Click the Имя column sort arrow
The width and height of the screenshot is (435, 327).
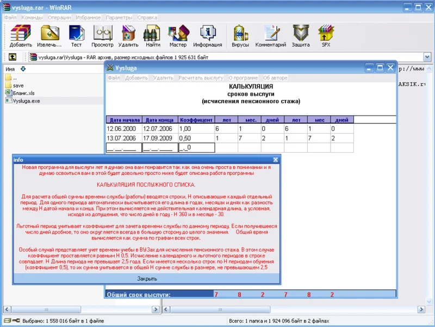(23, 69)
